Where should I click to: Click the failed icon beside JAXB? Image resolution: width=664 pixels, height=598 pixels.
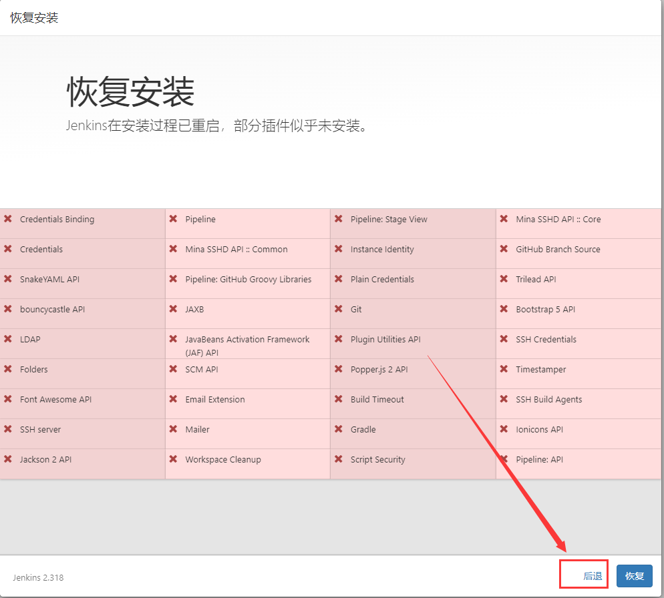173,309
